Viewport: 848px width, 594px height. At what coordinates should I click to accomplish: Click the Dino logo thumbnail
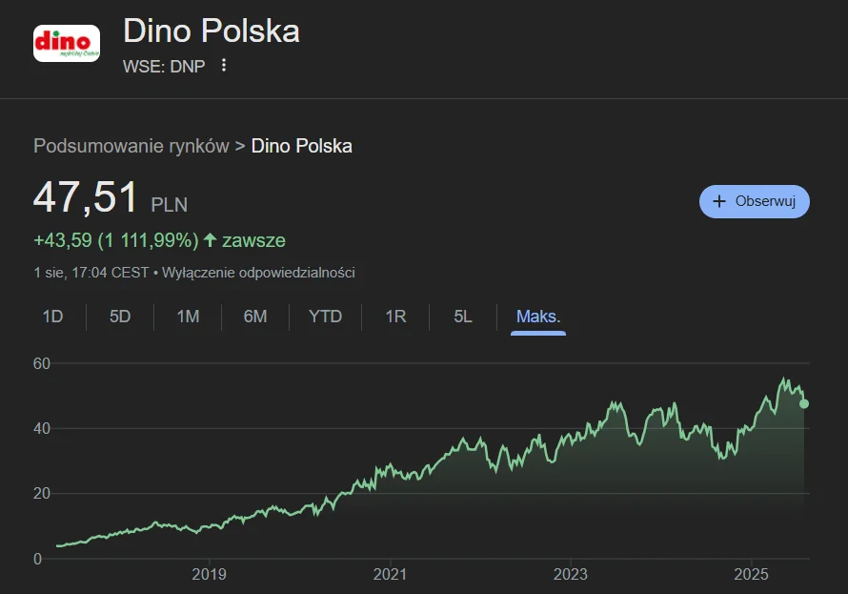click(66, 43)
